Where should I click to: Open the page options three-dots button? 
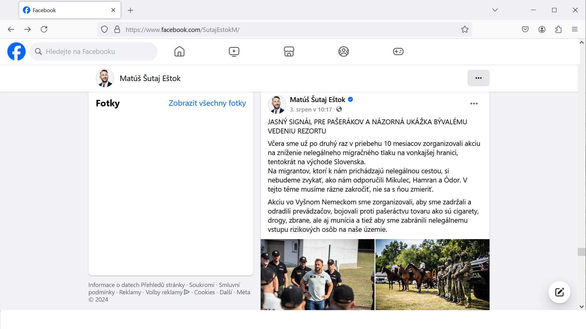pyautogui.click(x=478, y=78)
